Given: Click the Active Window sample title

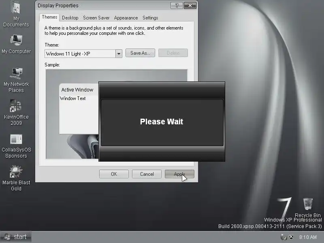Looking at the screenshot, I should (77, 90).
